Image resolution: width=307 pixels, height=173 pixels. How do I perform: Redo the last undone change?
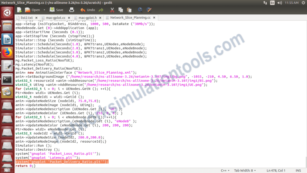coord(101,10)
